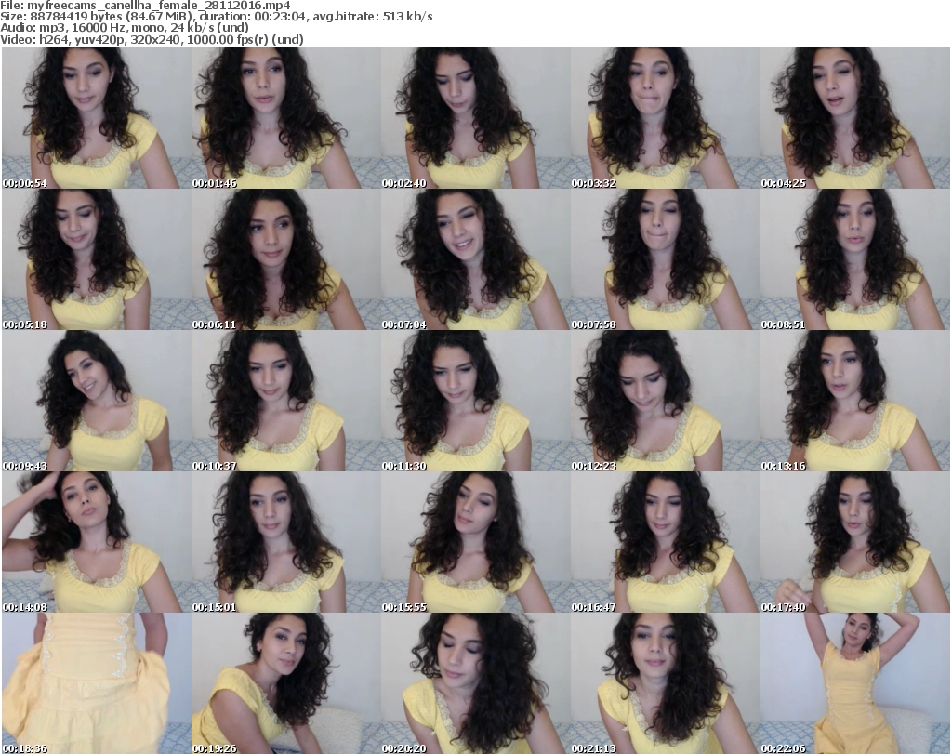Select the frame at 00:05:18

point(97,259)
